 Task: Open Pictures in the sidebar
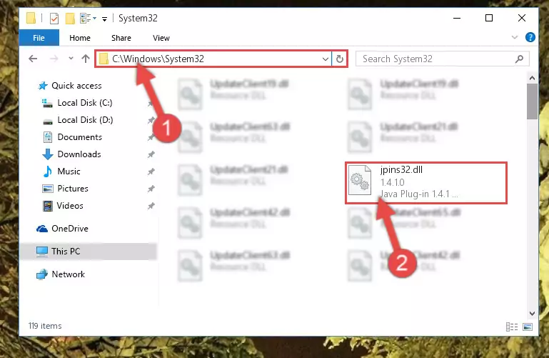coord(73,189)
